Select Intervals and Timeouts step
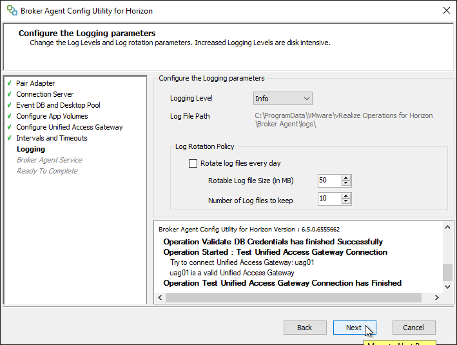 52,138
